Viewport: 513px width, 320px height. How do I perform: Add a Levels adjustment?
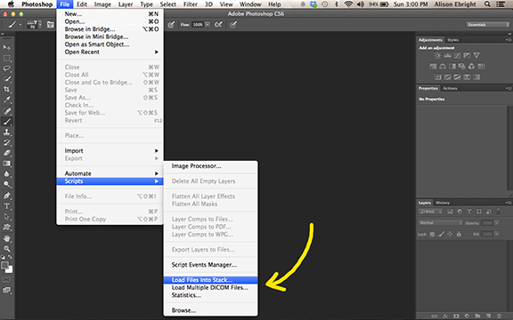[447, 55]
